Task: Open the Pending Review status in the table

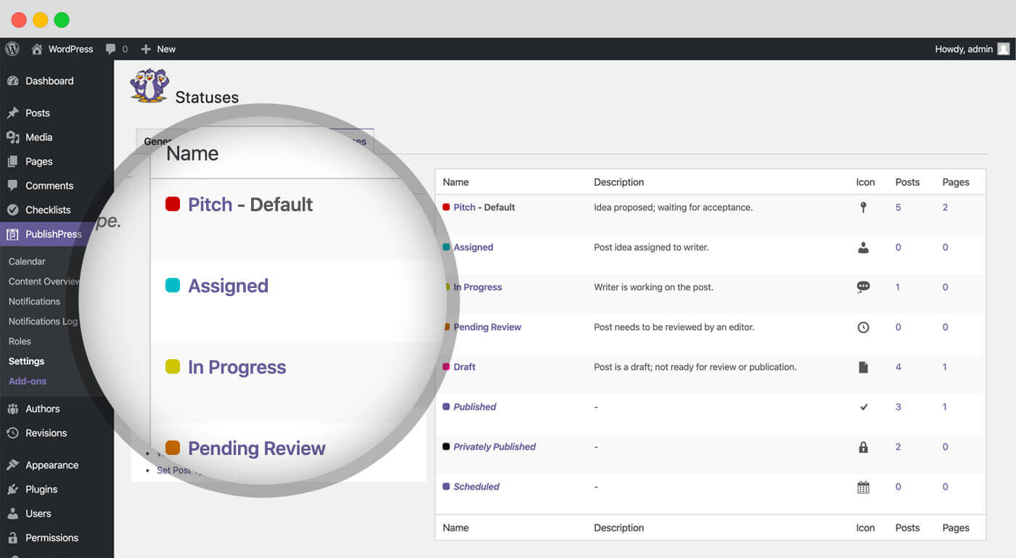Action: (x=487, y=327)
